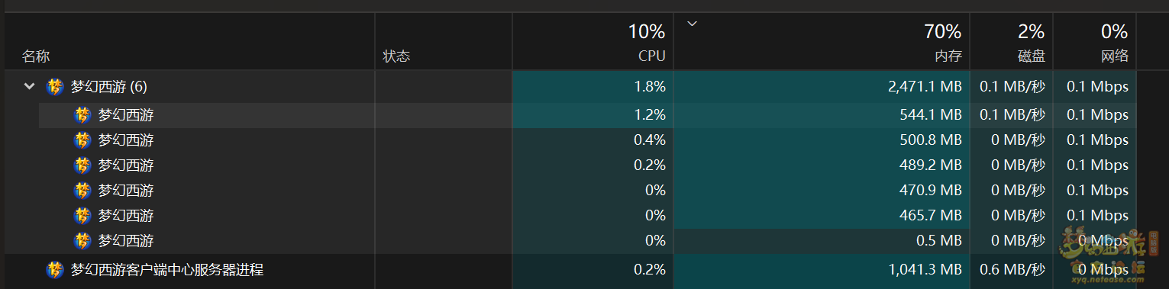This screenshot has width=1169, height=289.
Task: Click icon of 梦幻西游 process using 544.1 MB
Action: tap(82, 115)
